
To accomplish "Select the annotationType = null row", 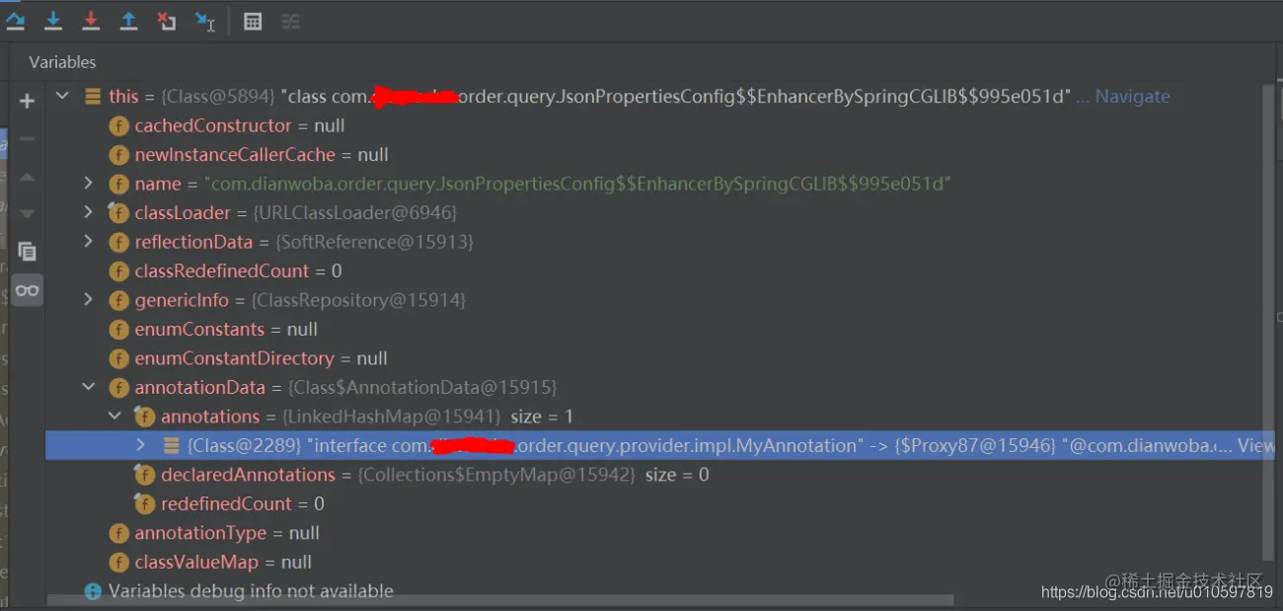I will 653,533.
